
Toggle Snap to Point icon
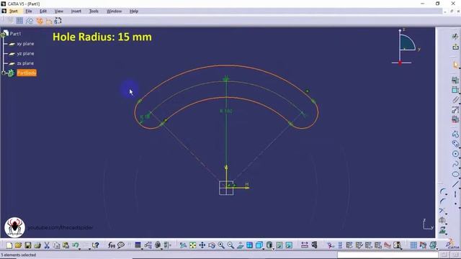pos(19,21)
